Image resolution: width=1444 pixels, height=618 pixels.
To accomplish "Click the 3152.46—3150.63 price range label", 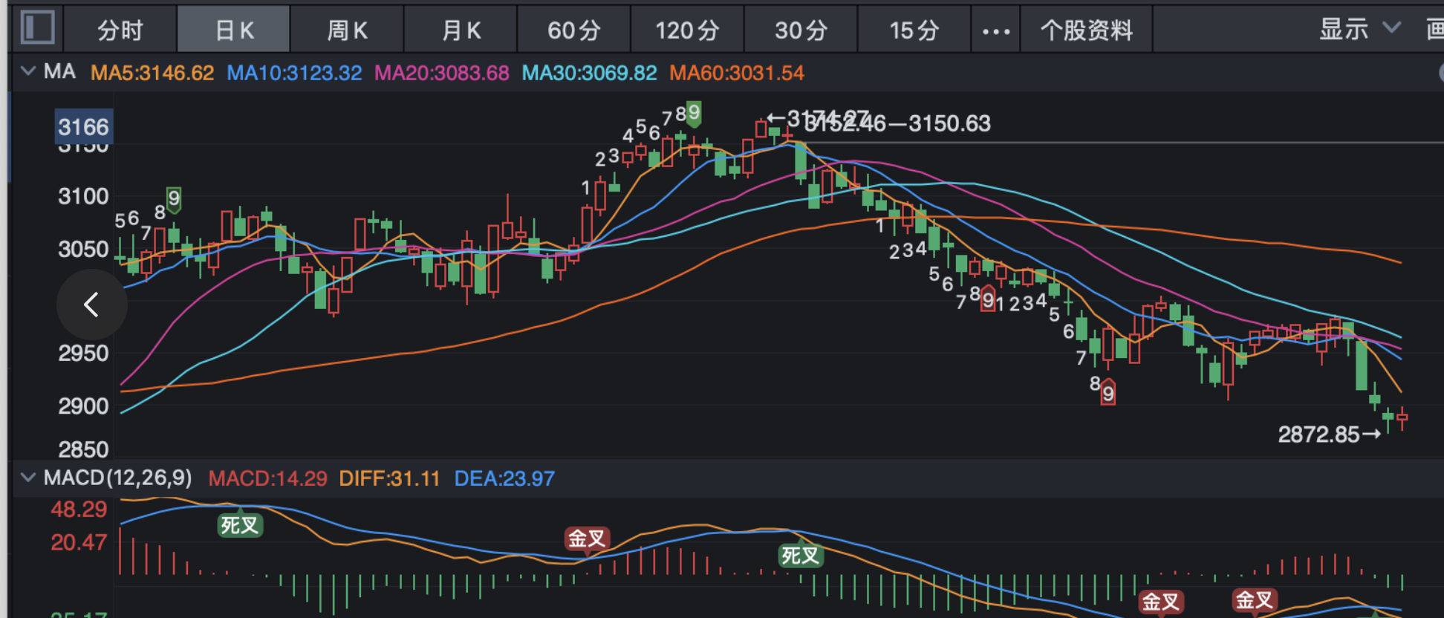I will (x=897, y=123).
